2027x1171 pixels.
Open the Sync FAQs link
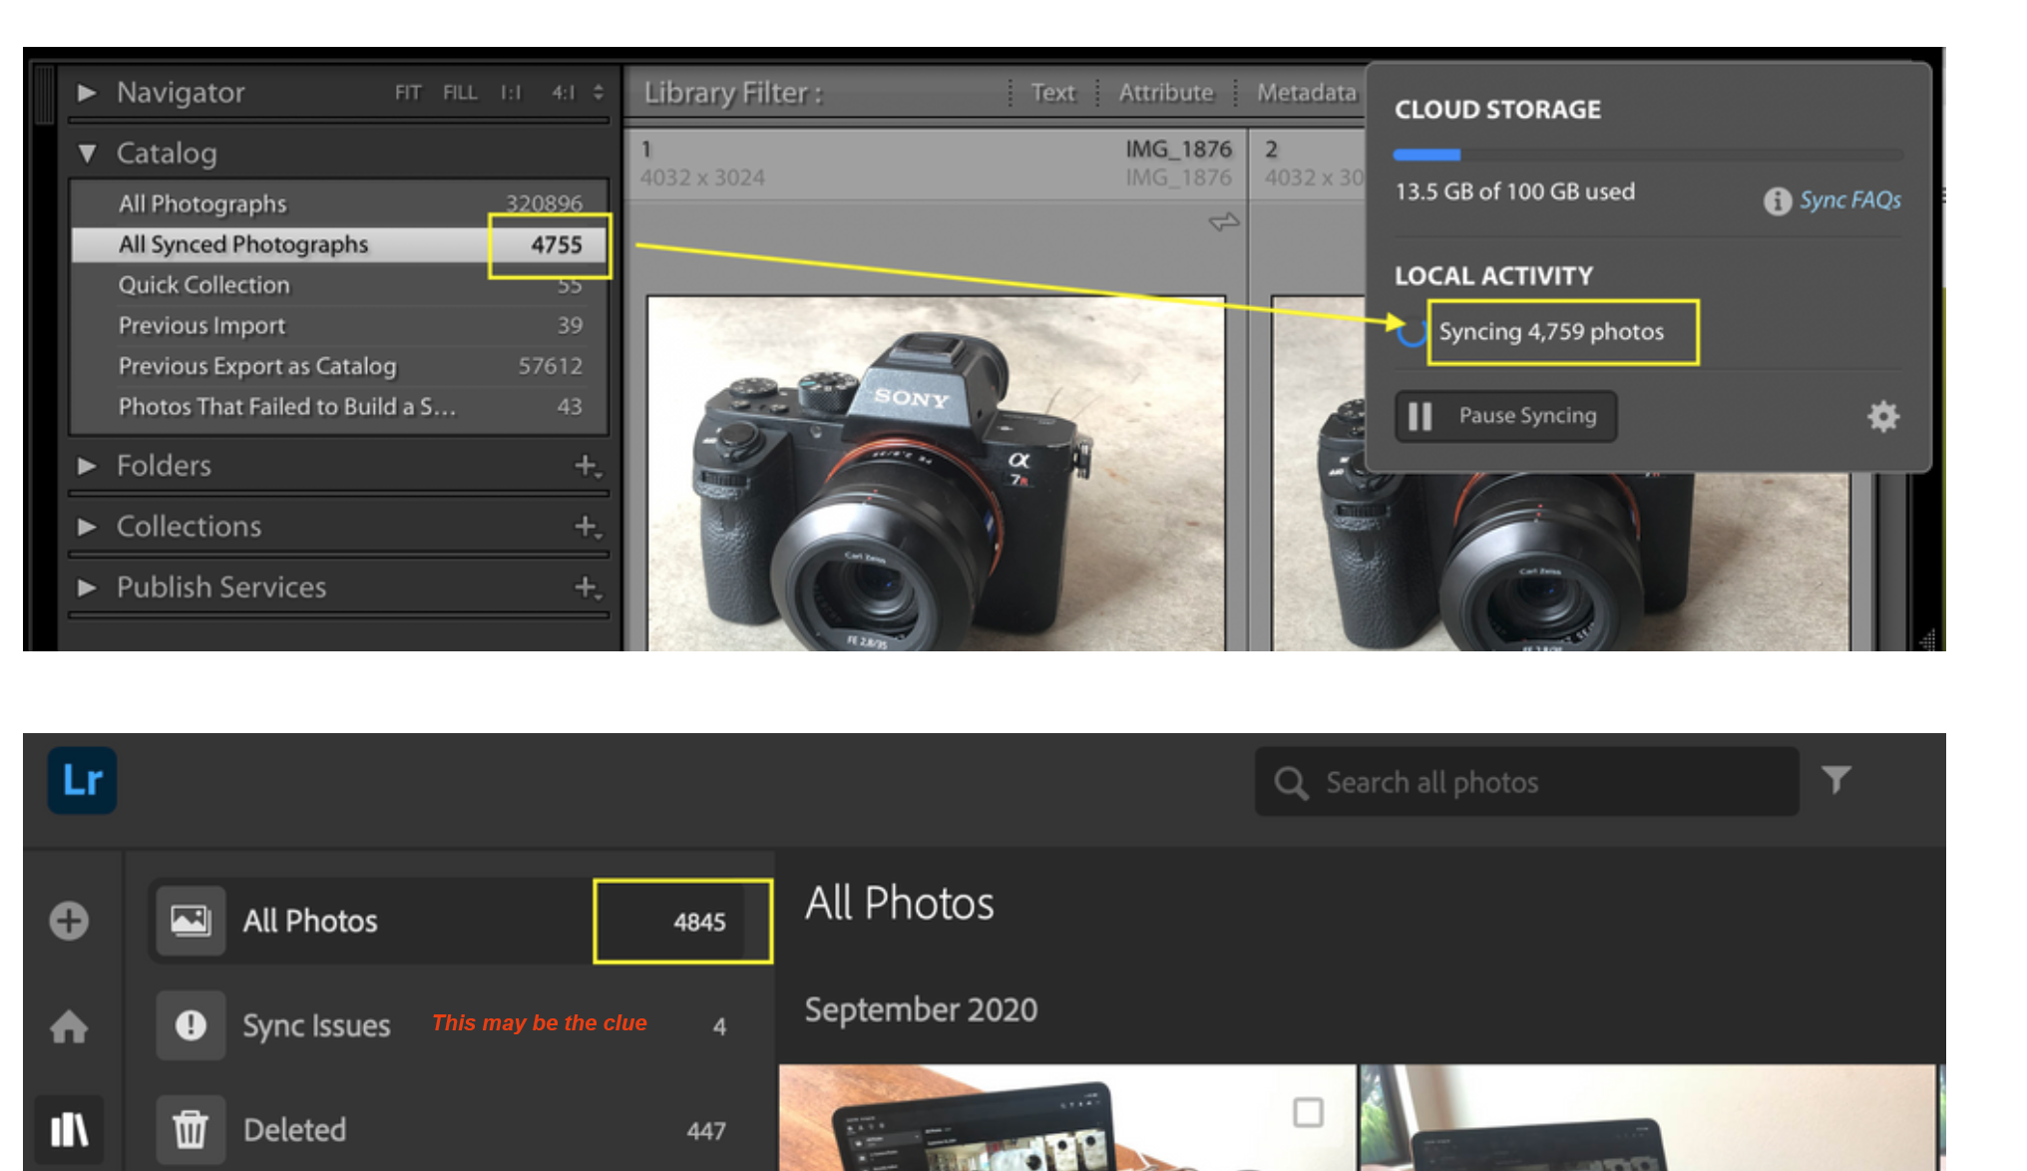pos(1848,199)
